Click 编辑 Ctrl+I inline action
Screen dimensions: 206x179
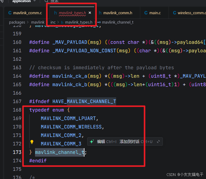[106, 142]
